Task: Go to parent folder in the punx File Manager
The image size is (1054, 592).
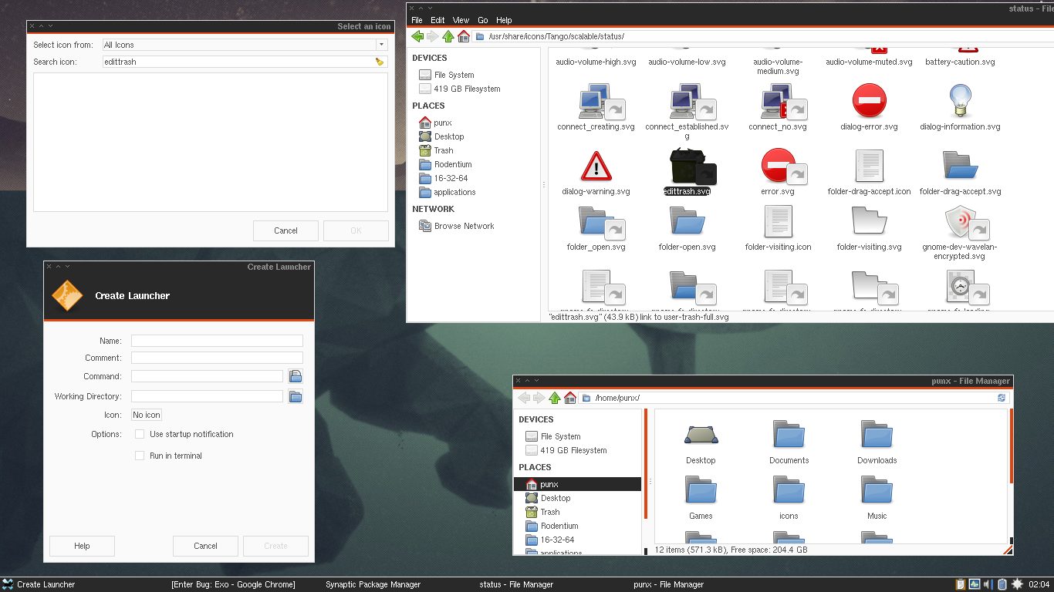Action: 555,398
